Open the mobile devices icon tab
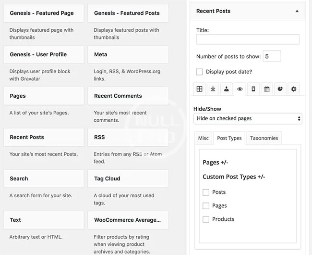312x255 pixels. click(253, 89)
